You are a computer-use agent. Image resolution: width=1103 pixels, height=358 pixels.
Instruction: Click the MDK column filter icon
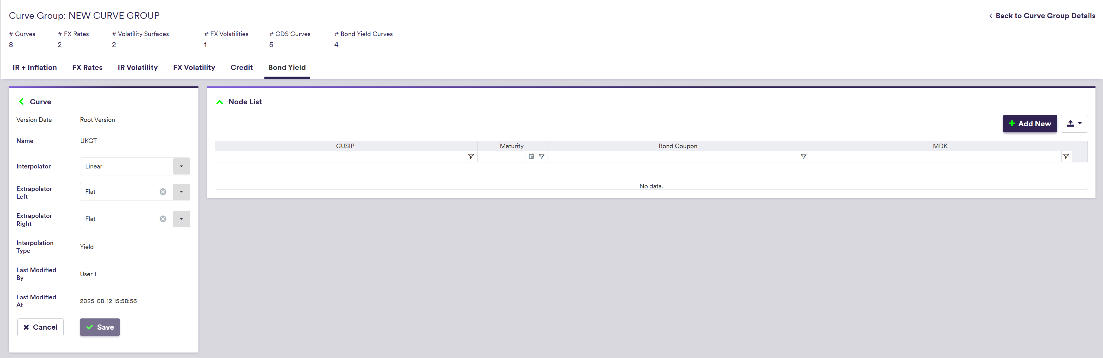[1066, 157]
